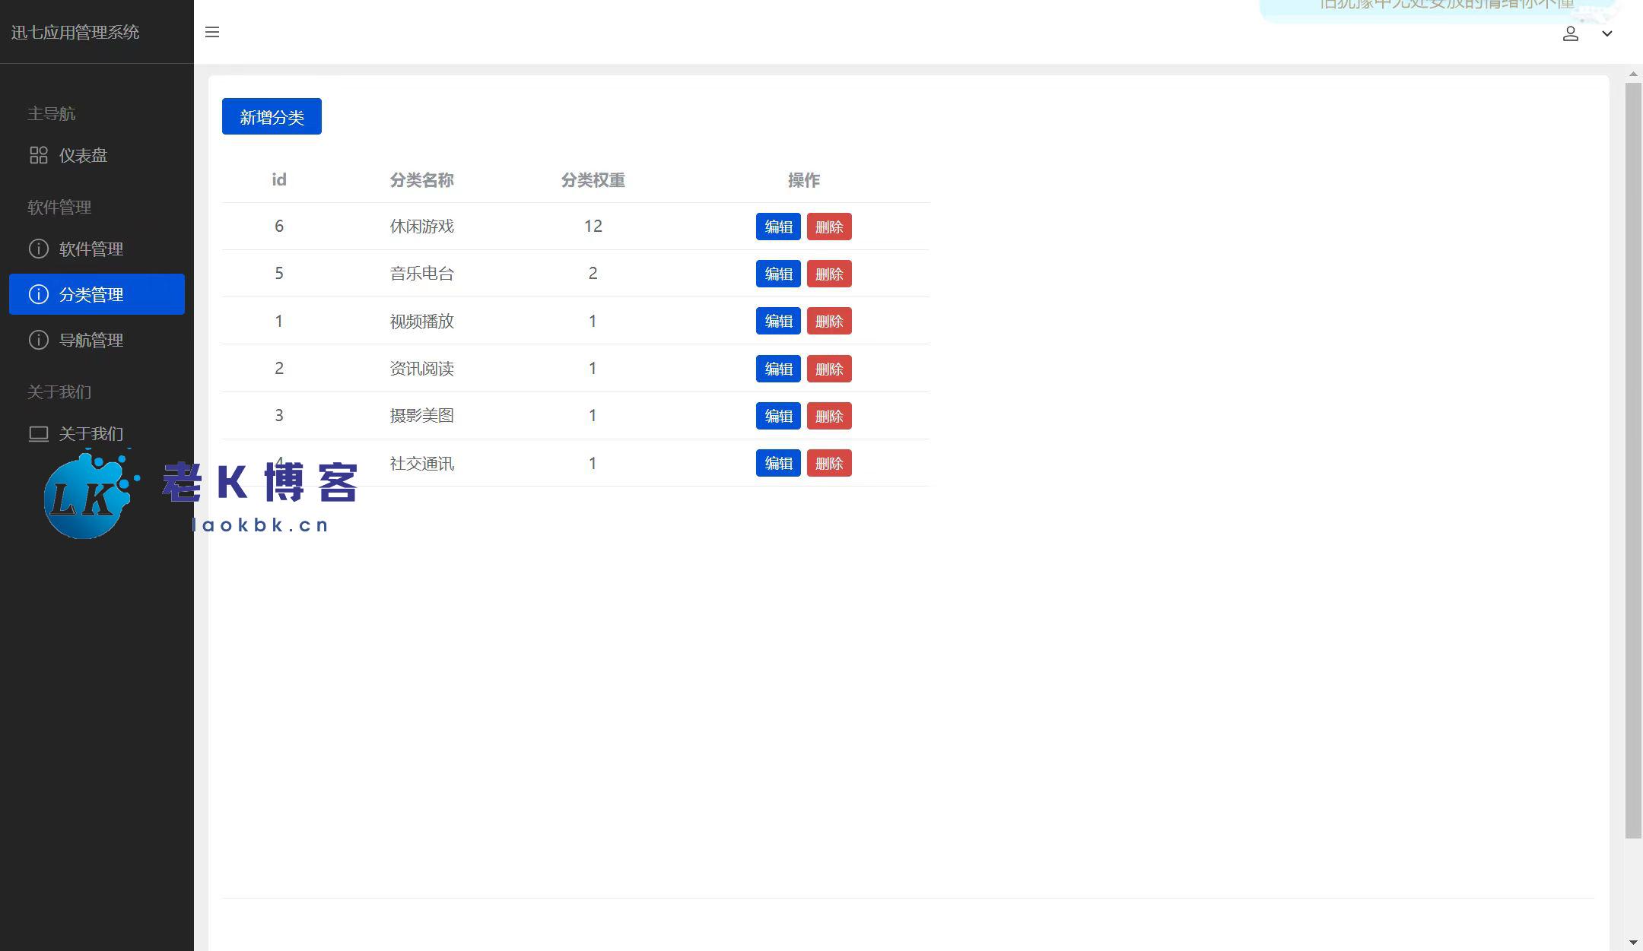Click the 迅七应用管理系统 title

tap(75, 32)
